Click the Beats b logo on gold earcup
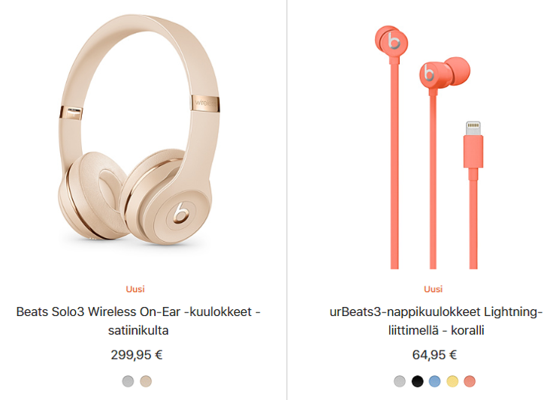The height and width of the screenshot is (400, 556). pos(181,213)
